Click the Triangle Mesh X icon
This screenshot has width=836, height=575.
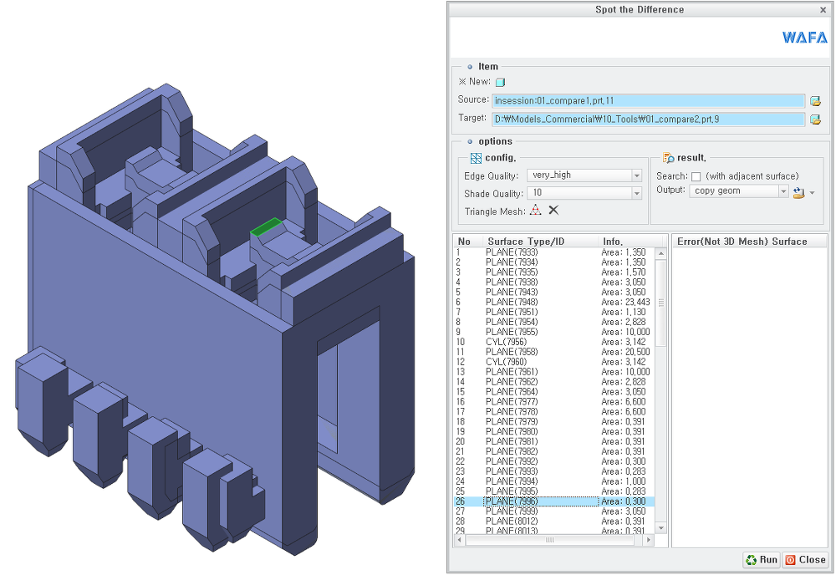pyautogui.click(x=554, y=211)
